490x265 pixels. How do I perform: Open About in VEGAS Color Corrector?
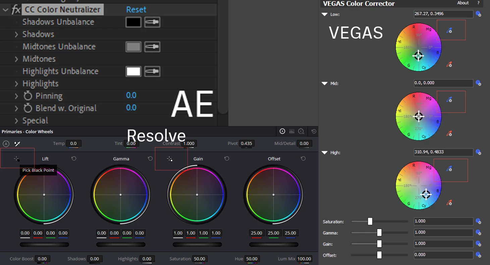(463, 3)
